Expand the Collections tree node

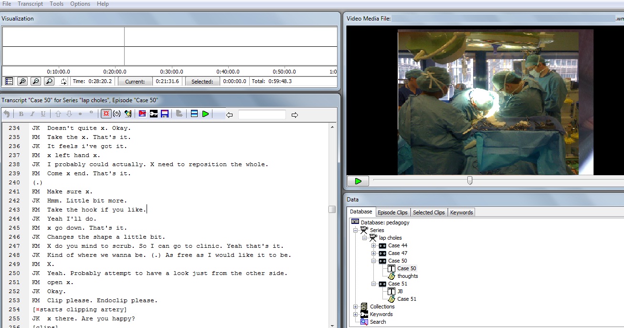coord(355,307)
